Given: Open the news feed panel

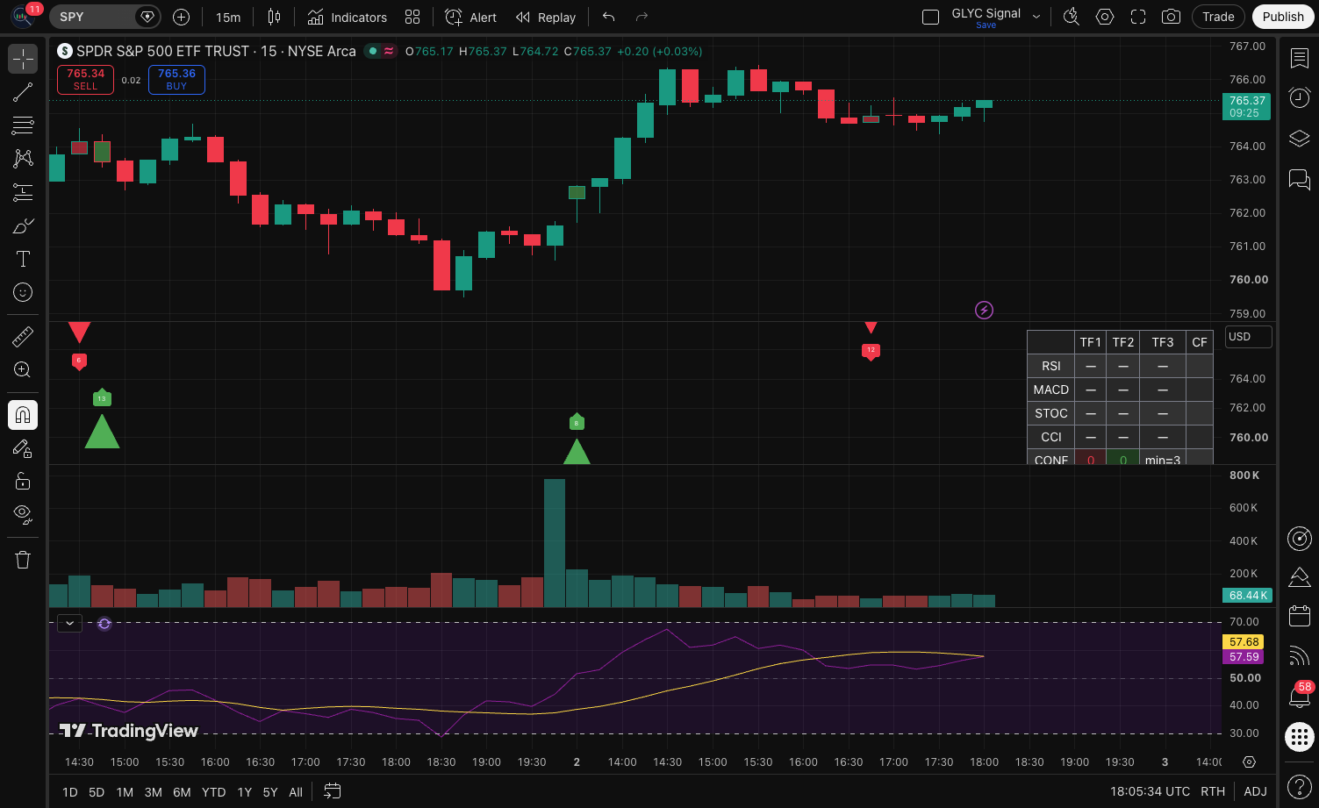Looking at the screenshot, I should [1299, 656].
